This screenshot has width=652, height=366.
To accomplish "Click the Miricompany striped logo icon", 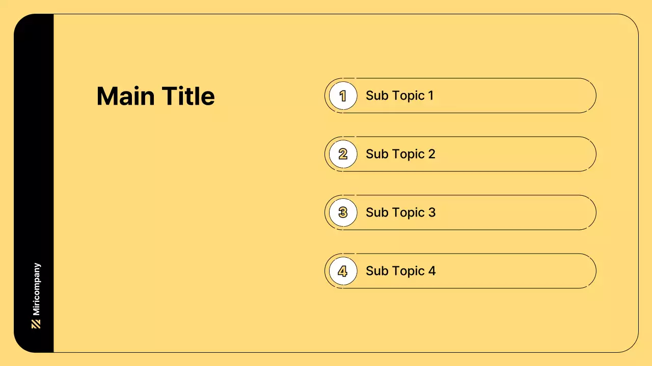I will click(36, 324).
